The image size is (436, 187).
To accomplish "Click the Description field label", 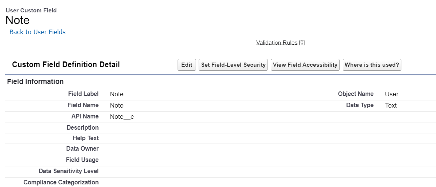I will [x=82, y=128].
